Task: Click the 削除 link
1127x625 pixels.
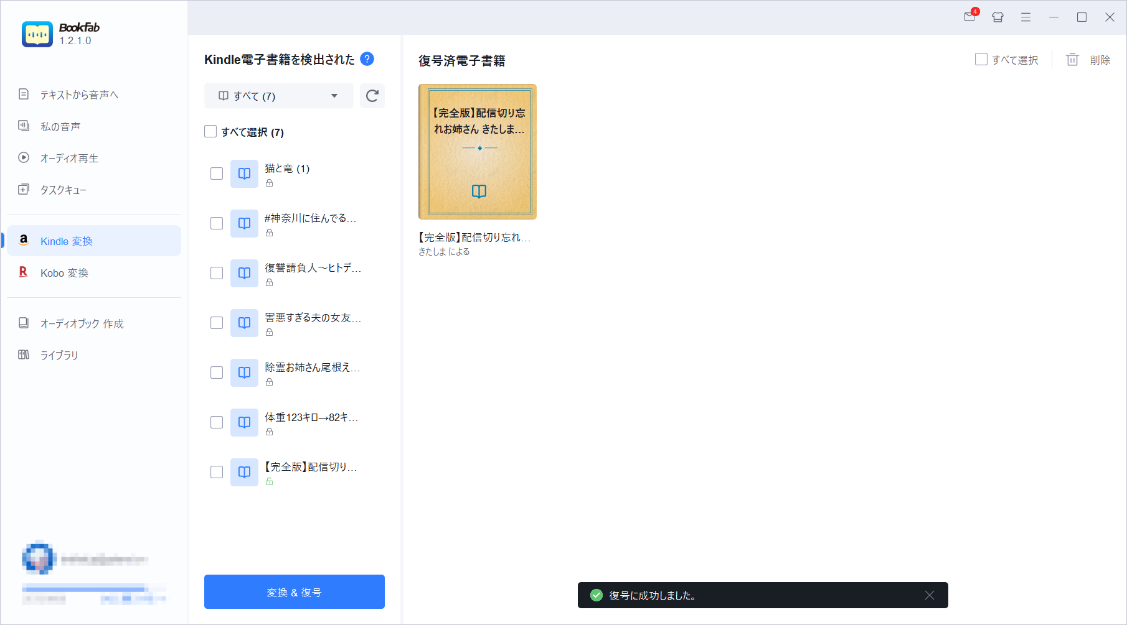Action: [1101, 60]
